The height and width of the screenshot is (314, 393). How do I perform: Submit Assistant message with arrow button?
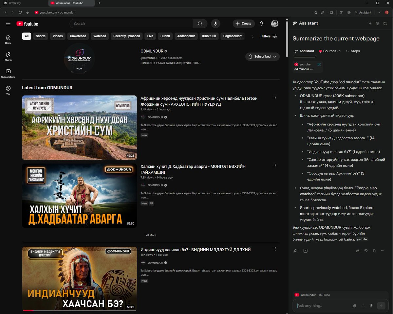pos(381,306)
